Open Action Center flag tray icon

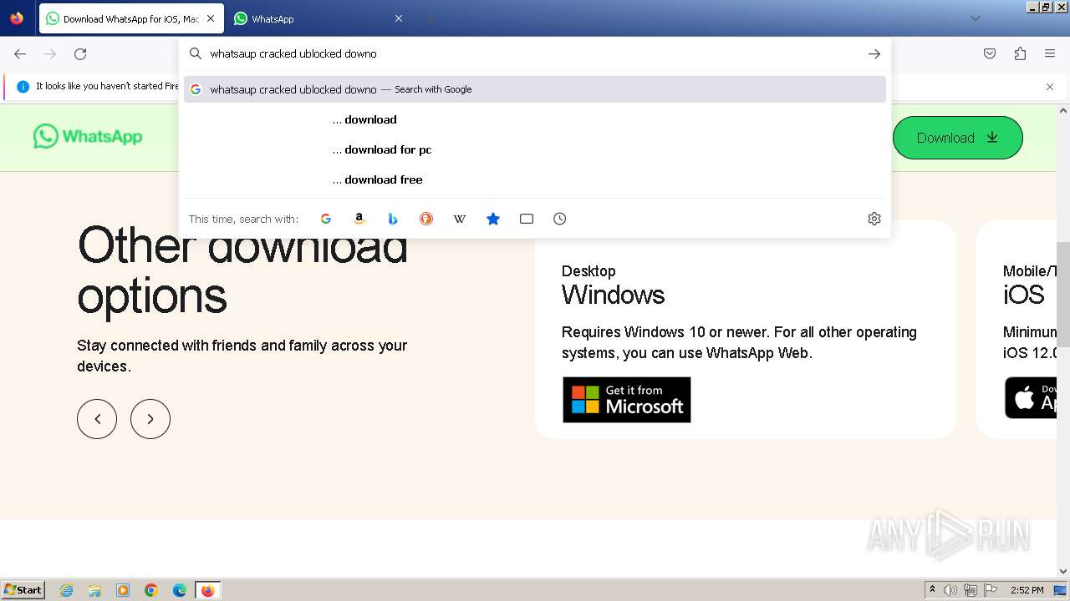(991, 590)
